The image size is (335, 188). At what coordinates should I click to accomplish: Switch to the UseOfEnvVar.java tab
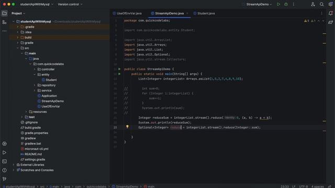point(127,14)
